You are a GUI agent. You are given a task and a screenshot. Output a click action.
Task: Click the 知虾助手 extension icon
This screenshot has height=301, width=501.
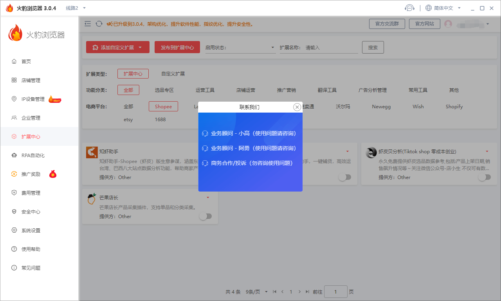(92, 152)
